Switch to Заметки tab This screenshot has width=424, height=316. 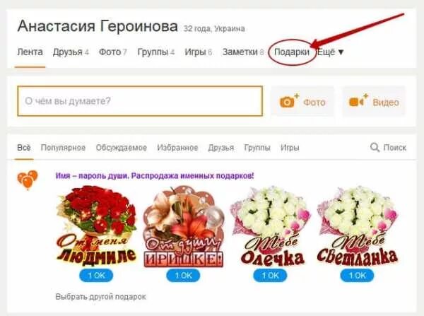tap(243, 52)
